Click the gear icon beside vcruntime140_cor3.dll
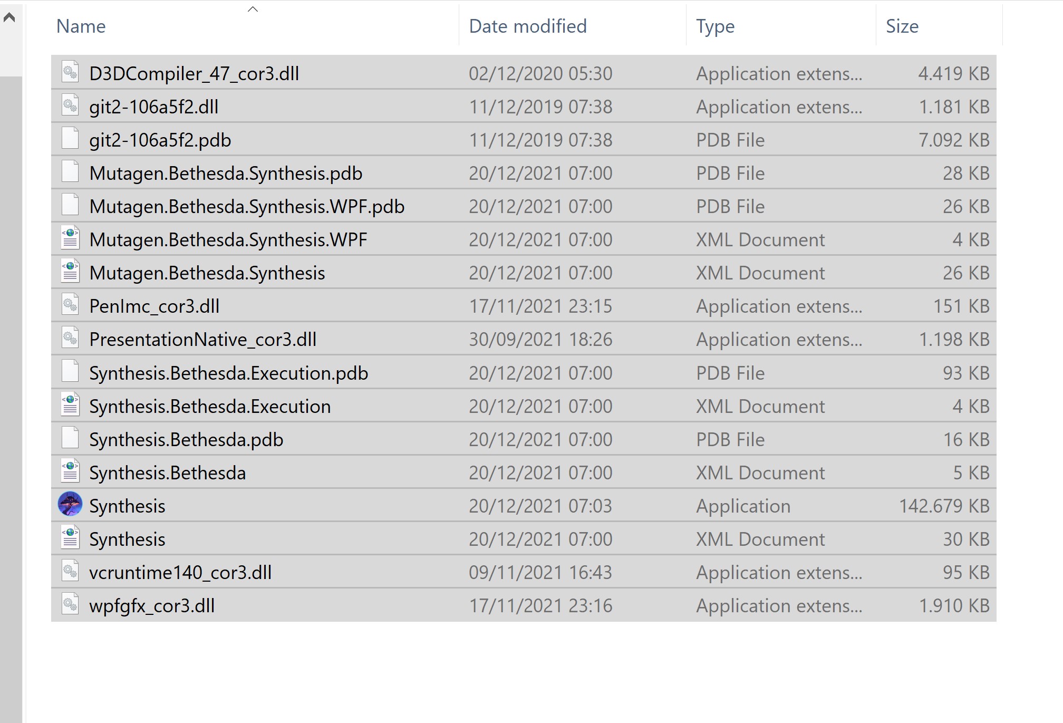 pos(69,572)
